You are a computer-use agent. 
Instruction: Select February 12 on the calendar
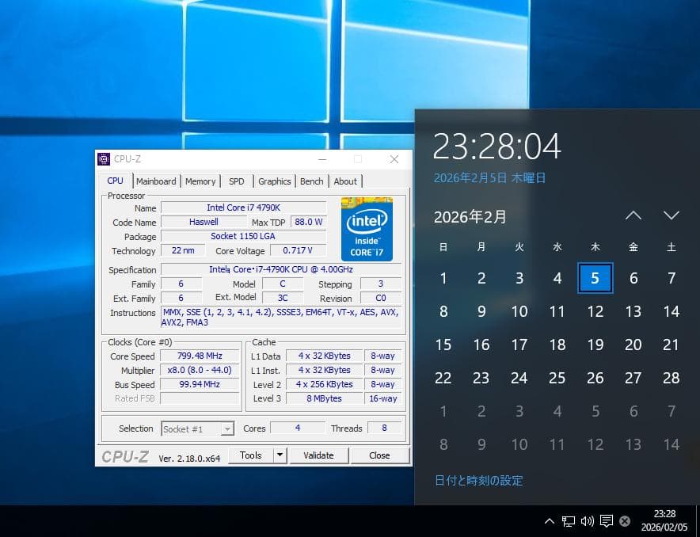point(595,311)
